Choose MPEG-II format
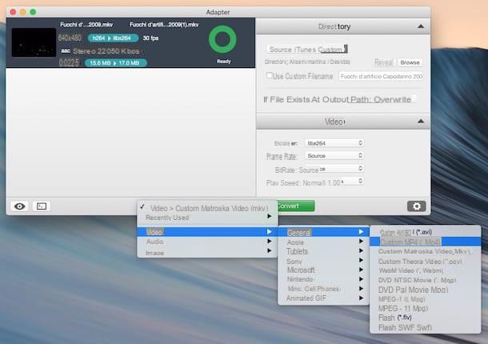 425,309
